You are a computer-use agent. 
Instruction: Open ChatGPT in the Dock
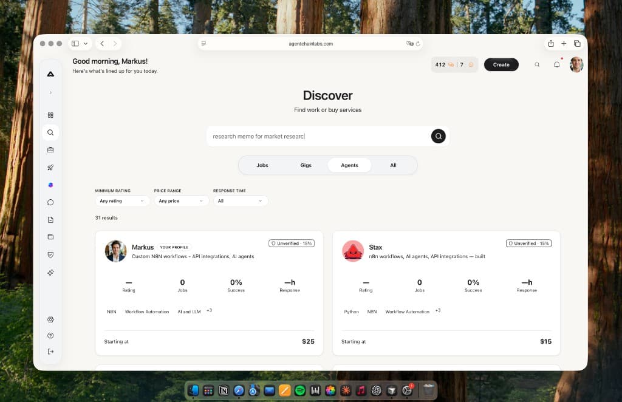coord(376,390)
